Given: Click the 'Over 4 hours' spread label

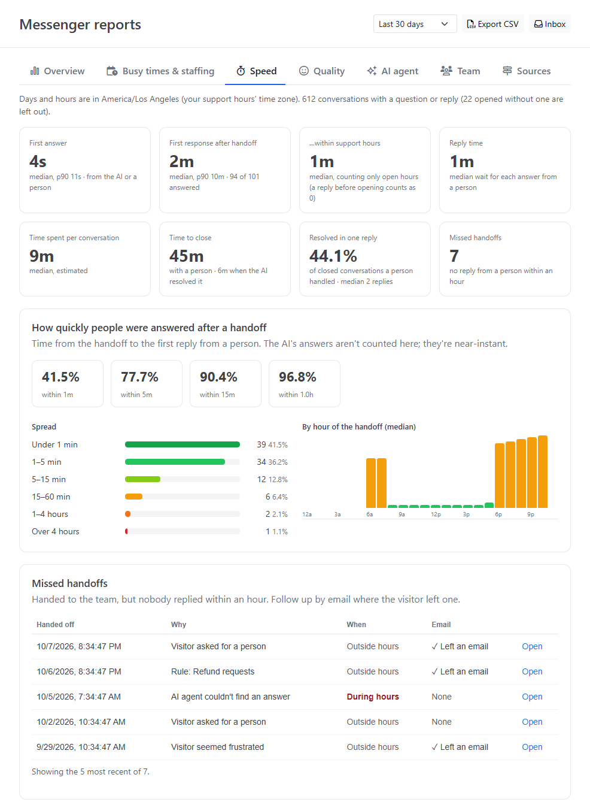Looking at the screenshot, I should 55,531.
